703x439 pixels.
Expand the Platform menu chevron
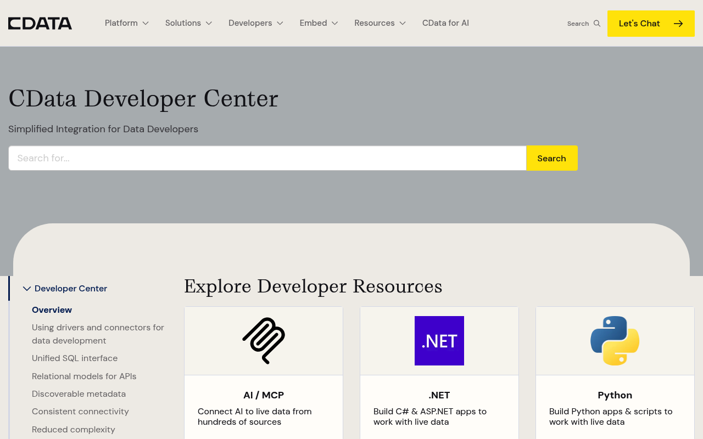click(x=146, y=23)
